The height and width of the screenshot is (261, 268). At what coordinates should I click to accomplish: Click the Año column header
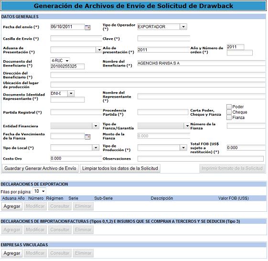point(21,198)
